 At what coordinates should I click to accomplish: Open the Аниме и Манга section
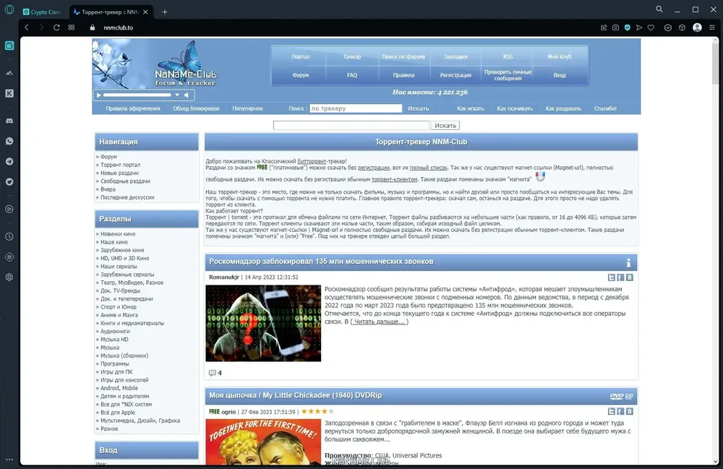click(119, 315)
